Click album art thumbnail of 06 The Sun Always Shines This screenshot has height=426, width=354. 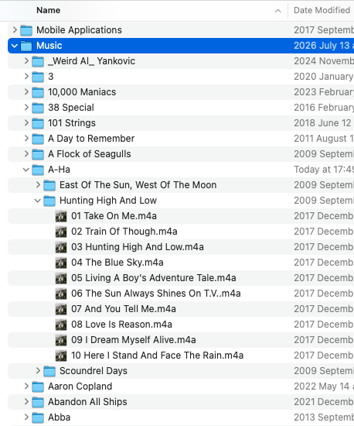[x=61, y=294]
